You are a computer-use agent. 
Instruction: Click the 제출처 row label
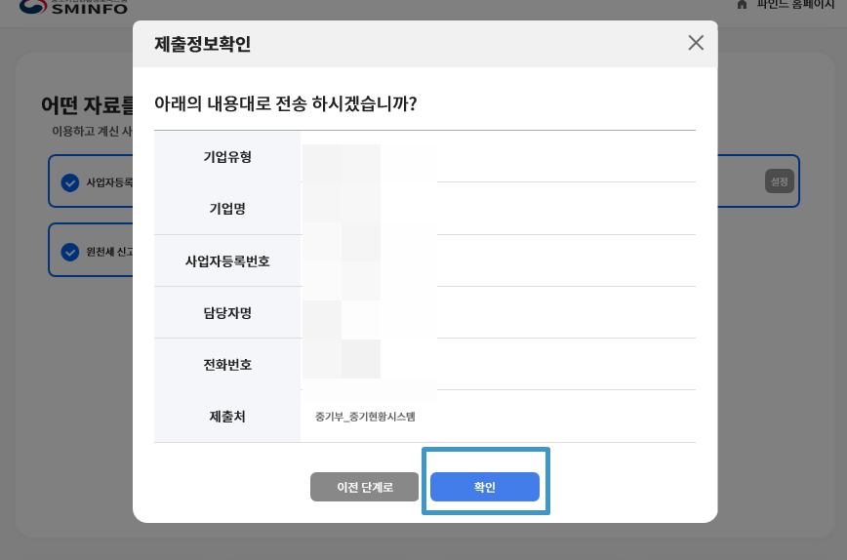227,417
